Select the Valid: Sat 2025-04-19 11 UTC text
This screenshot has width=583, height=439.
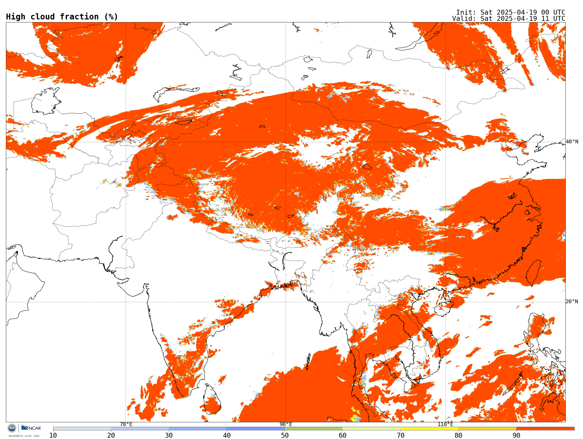[509, 19]
